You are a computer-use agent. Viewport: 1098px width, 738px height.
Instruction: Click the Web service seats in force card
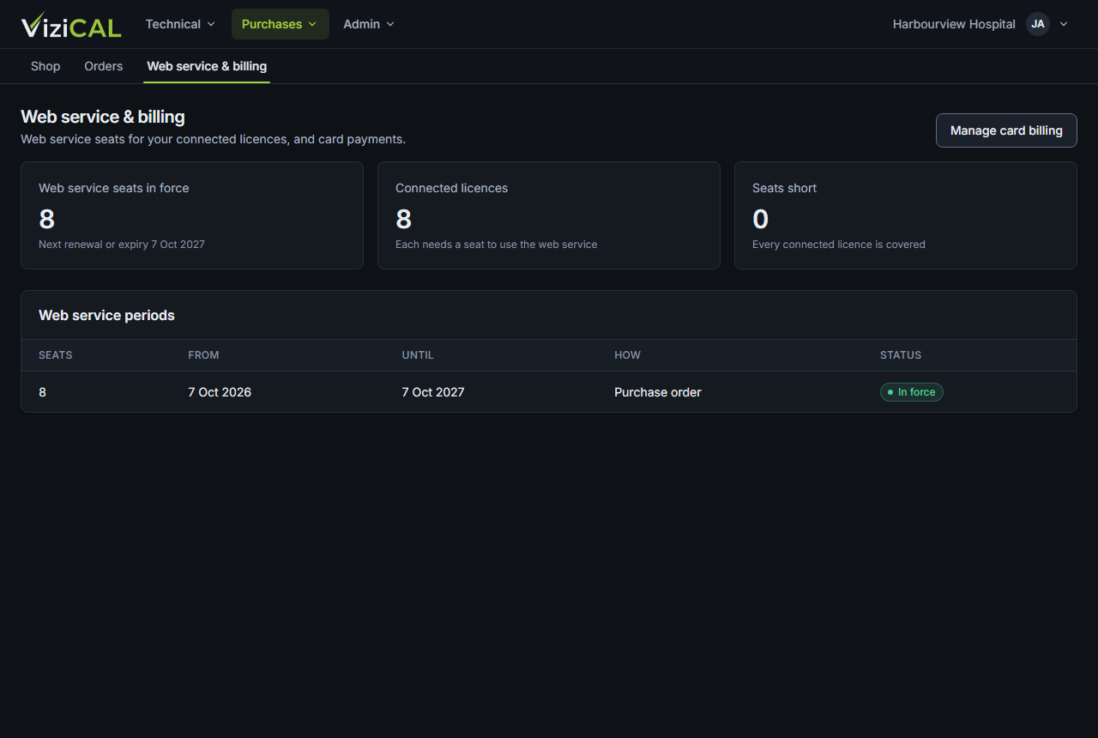(192, 215)
